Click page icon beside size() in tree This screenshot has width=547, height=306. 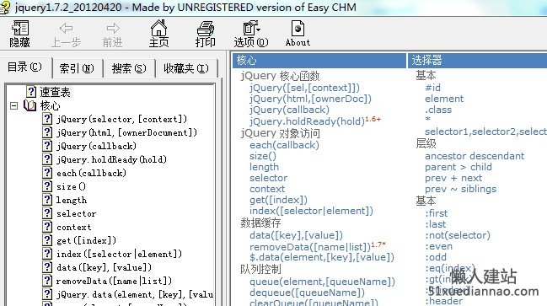point(47,186)
